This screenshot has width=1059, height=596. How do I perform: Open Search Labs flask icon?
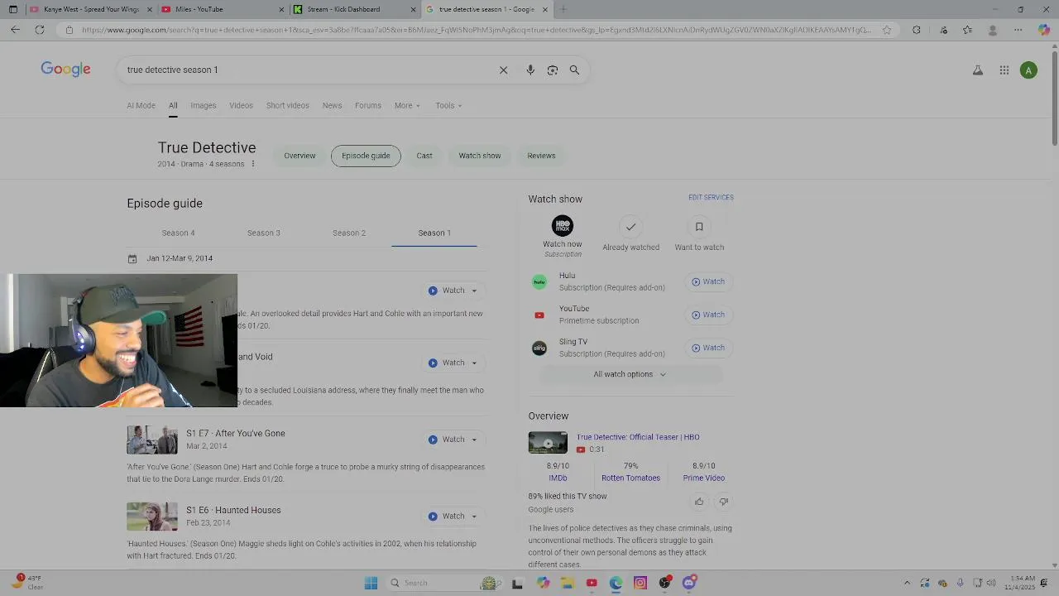pos(978,70)
